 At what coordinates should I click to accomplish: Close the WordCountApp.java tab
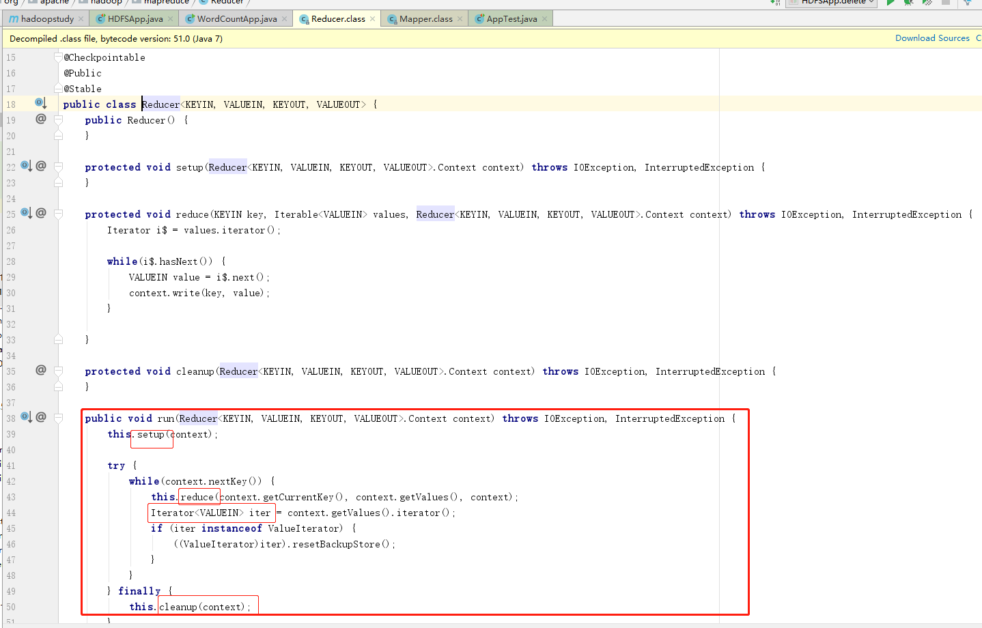click(285, 19)
